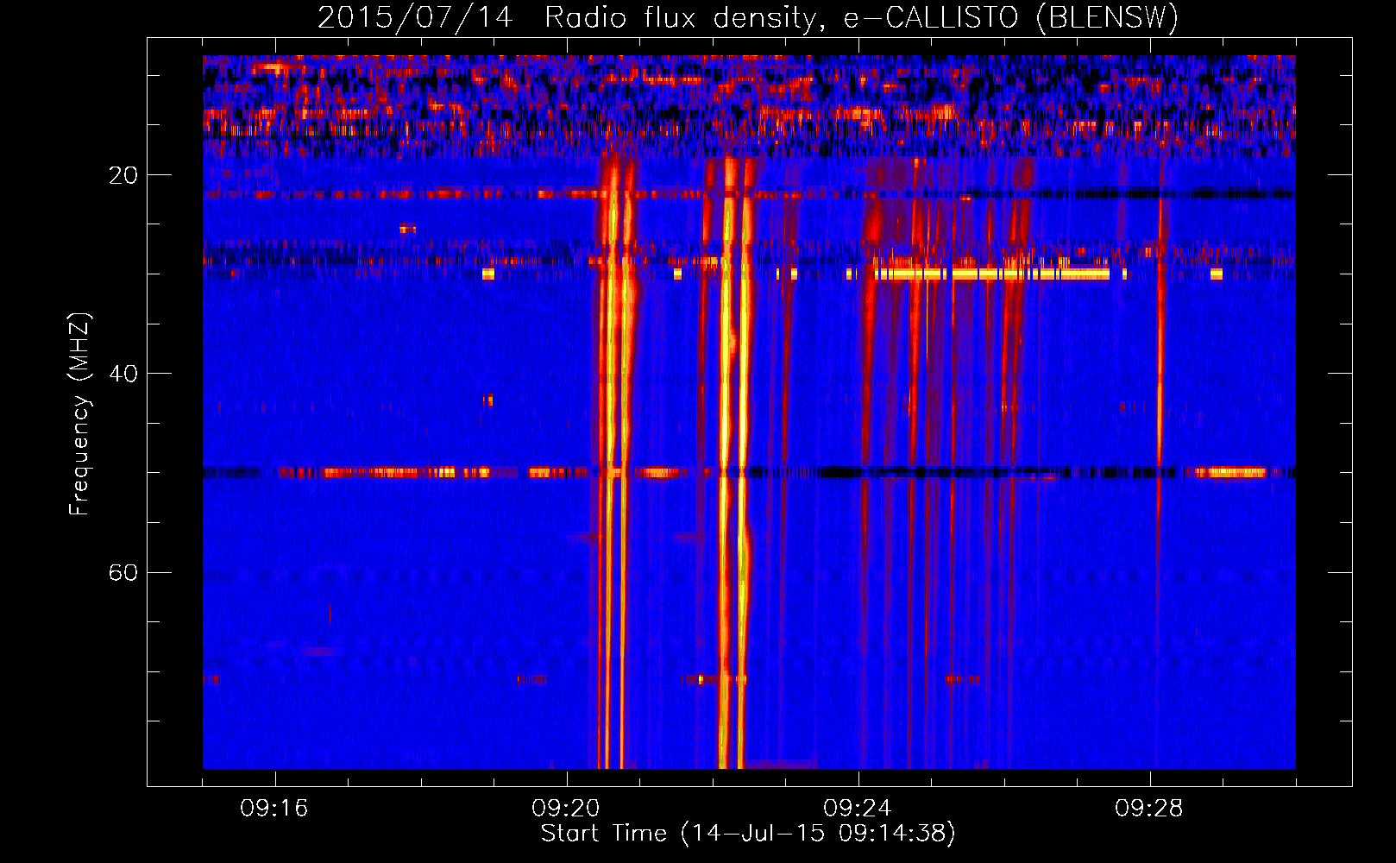Click the 60 MHz frequency tick label

click(123, 572)
